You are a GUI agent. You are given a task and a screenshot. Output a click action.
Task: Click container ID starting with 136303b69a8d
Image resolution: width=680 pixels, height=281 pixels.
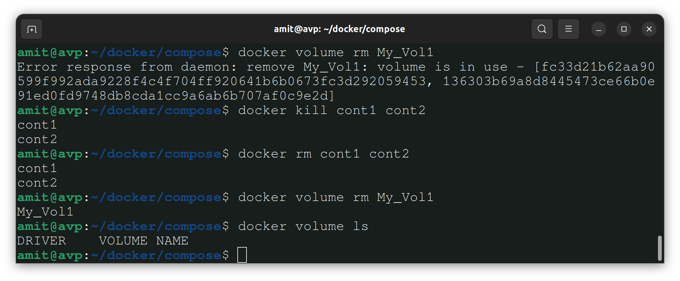point(336,89)
